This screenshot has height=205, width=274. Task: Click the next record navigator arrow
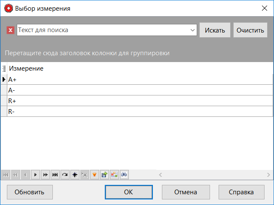[35, 175]
